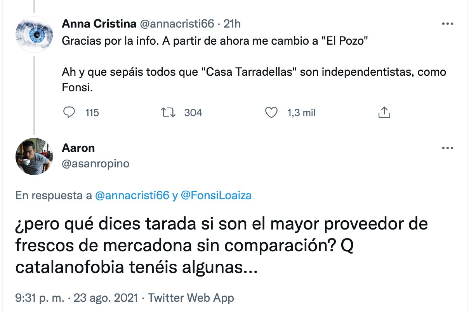The width and height of the screenshot is (469, 313).
Task: Visit Anna Cristina's profile via display name
Action: pyautogui.click(x=99, y=24)
